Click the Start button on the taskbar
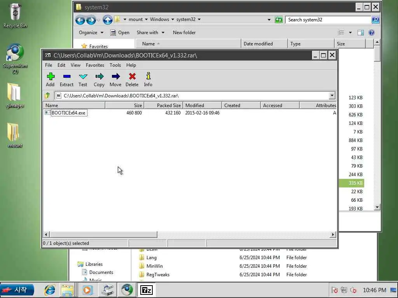Screen dimensions: 398x298 (x=17, y=290)
